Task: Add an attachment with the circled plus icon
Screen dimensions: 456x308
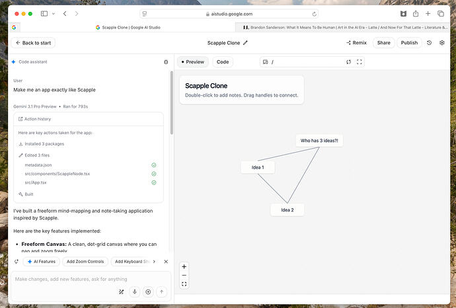Action: click(x=148, y=291)
